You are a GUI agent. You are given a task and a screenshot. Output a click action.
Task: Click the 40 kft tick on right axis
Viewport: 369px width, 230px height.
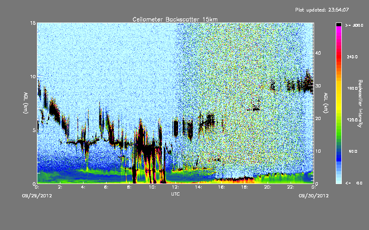click(x=318, y=53)
